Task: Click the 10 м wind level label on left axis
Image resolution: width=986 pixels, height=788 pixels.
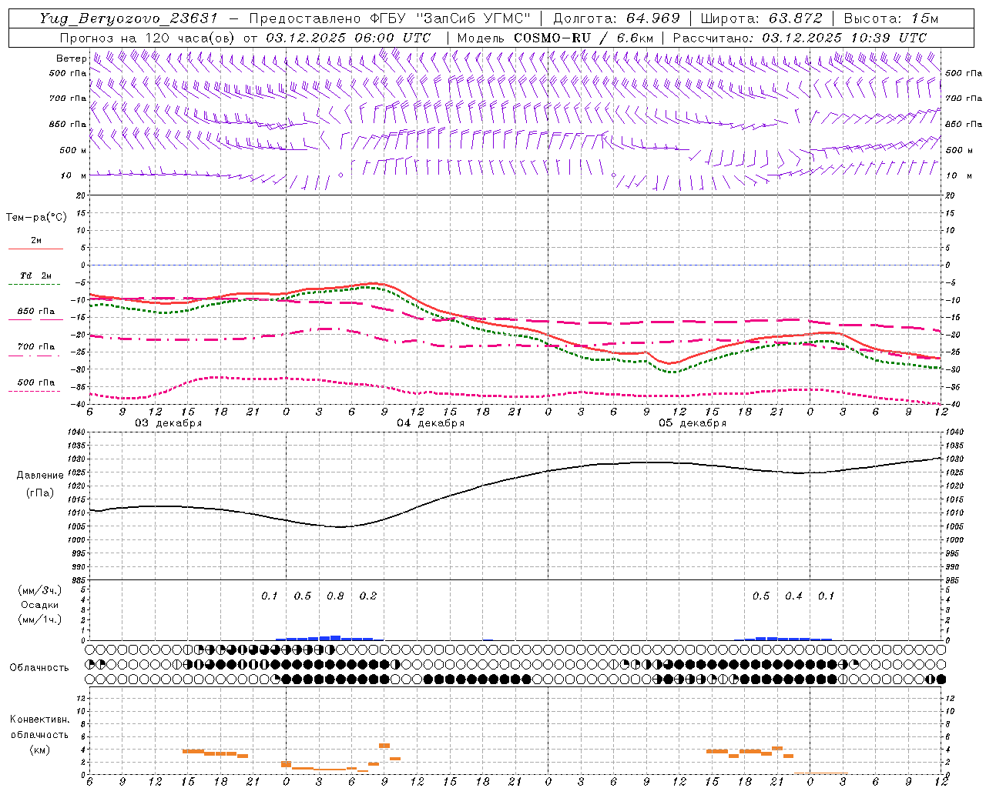Action: pyautogui.click(x=74, y=176)
